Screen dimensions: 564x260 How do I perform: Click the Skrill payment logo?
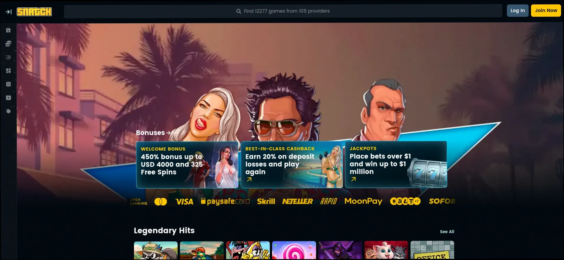266,201
